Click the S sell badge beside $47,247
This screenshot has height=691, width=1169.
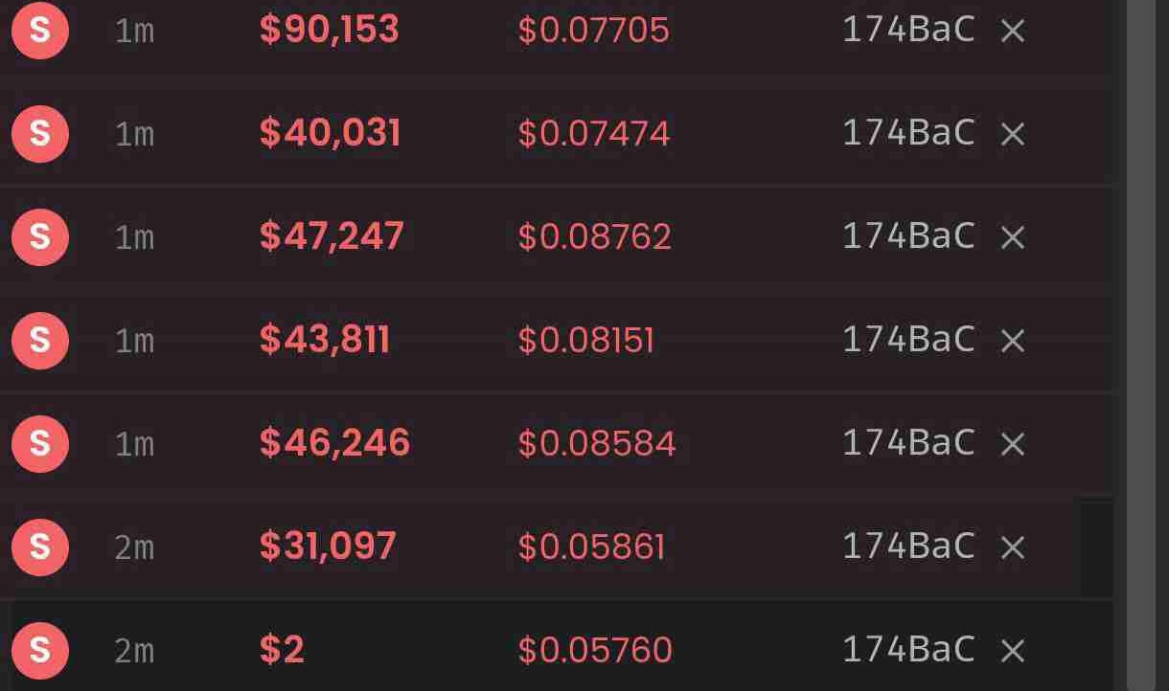point(39,237)
